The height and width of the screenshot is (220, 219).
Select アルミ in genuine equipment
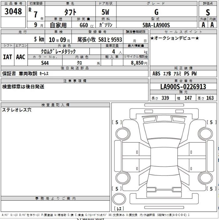click(177, 74)
